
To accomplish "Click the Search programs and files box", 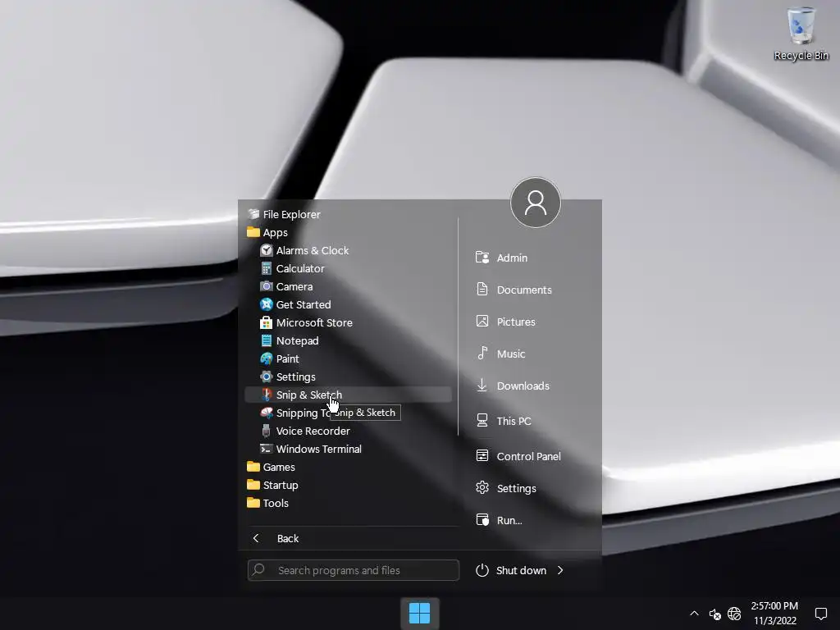I will pos(353,570).
